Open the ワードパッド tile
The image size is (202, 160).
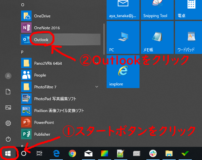click(189, 37)
